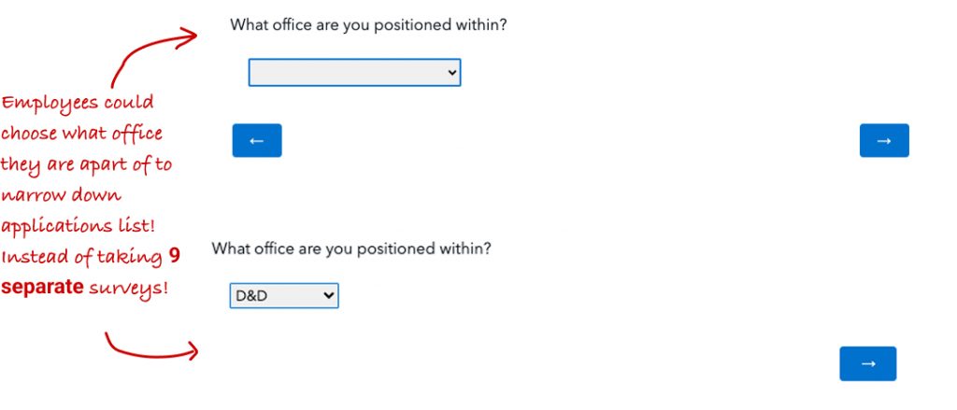Image resolution: width=957 pixels, height=410 pixels.
Task: Click the left arrow back button
Action: tap(257, 141)
